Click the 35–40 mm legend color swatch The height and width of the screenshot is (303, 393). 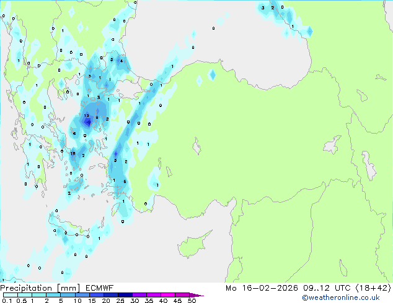pyautogui.click(x=153, y=295)
